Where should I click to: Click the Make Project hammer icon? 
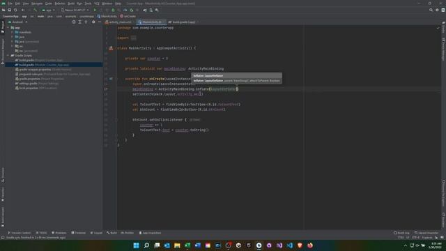click(x=36, y=10)
